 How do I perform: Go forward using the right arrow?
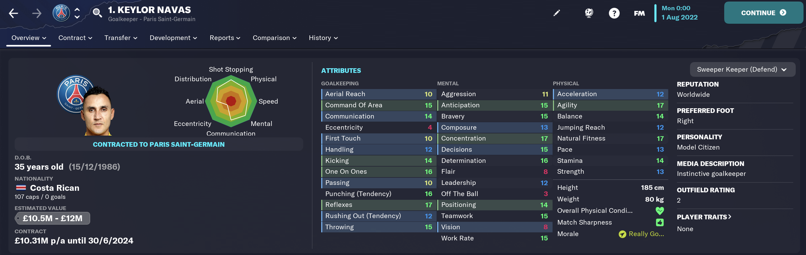pos(37,13)
